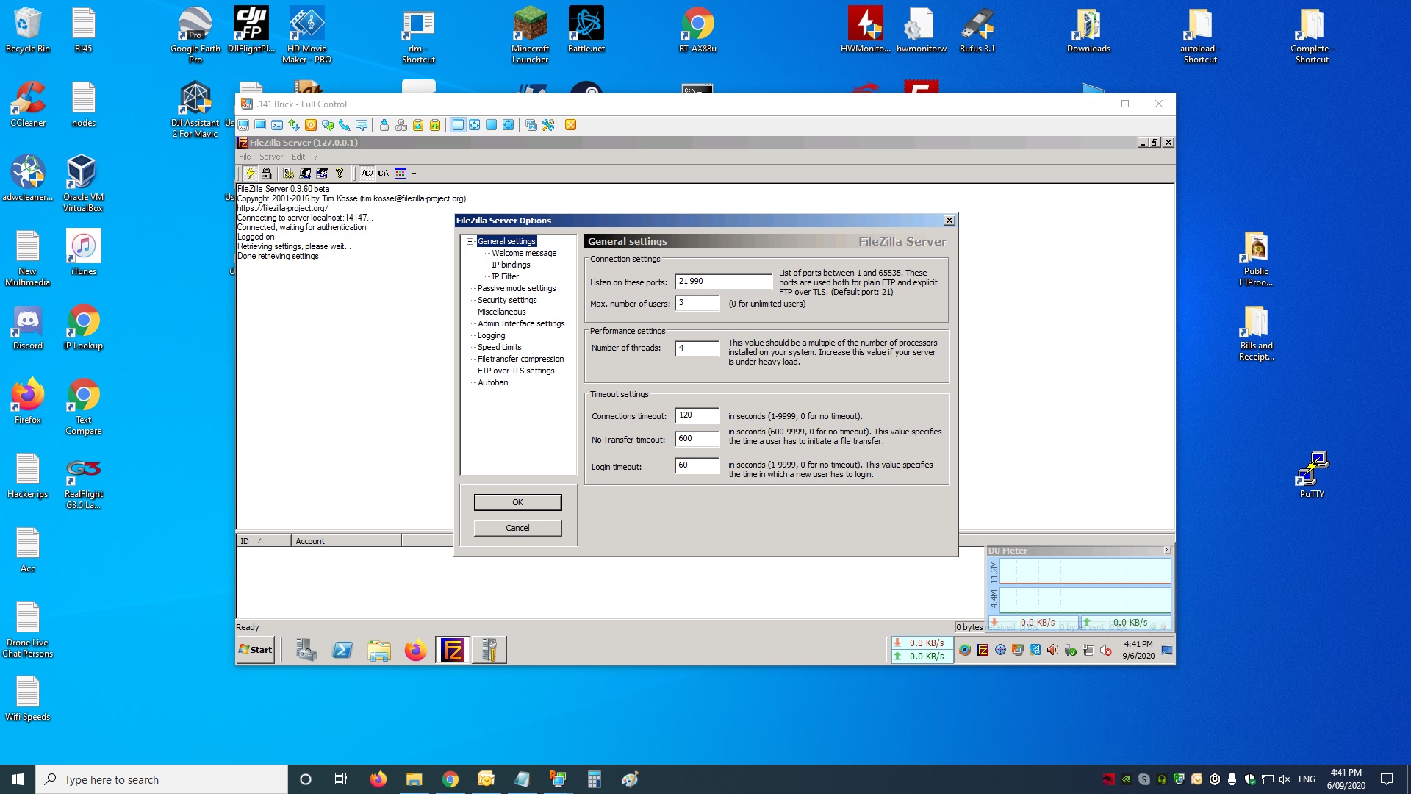Open Server menu in FileZilla Server
The height and width of the screenshot is (794, 1411).
271,157
